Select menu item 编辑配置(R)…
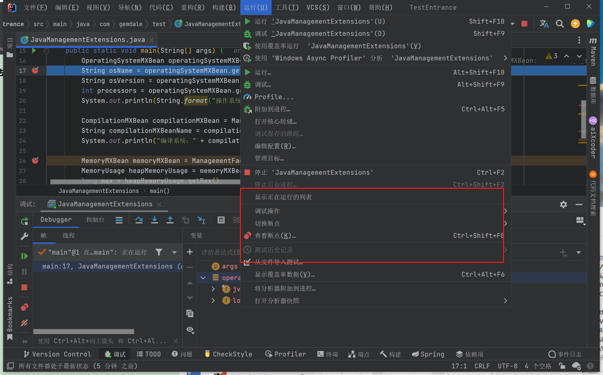Screen dimensions: 603x375 click(375, 146)
